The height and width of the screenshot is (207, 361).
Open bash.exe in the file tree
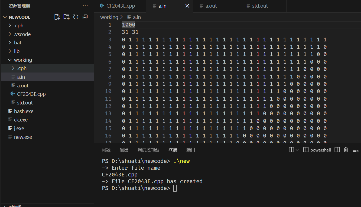[x=24, y=111]
